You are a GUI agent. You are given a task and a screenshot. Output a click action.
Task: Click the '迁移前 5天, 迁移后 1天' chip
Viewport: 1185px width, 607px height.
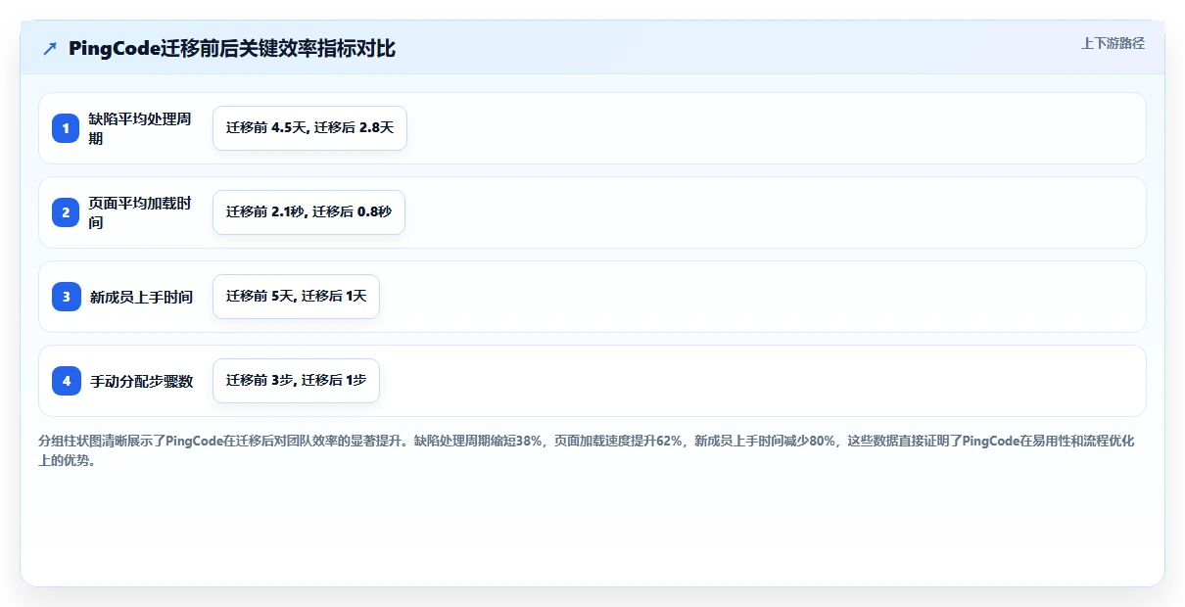296,297
